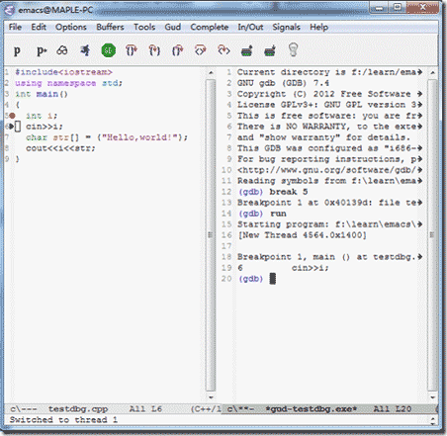Open the Signals menu
The image size is (447, 436).
pos(286,27)
